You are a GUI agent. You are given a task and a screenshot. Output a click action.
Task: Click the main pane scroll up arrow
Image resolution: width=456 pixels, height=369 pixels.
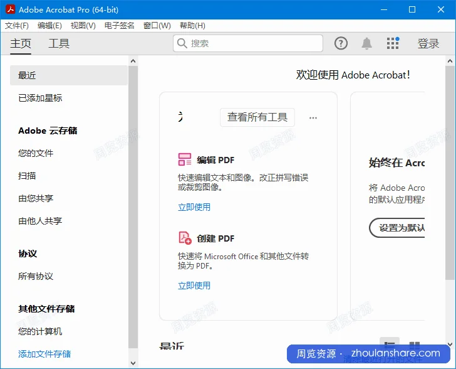pos(450,61)
